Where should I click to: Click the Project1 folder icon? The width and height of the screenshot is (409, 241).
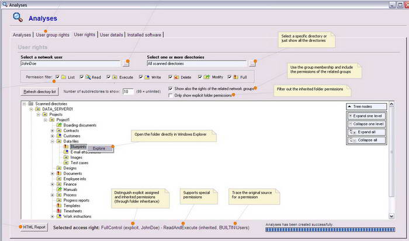[52, 119]
